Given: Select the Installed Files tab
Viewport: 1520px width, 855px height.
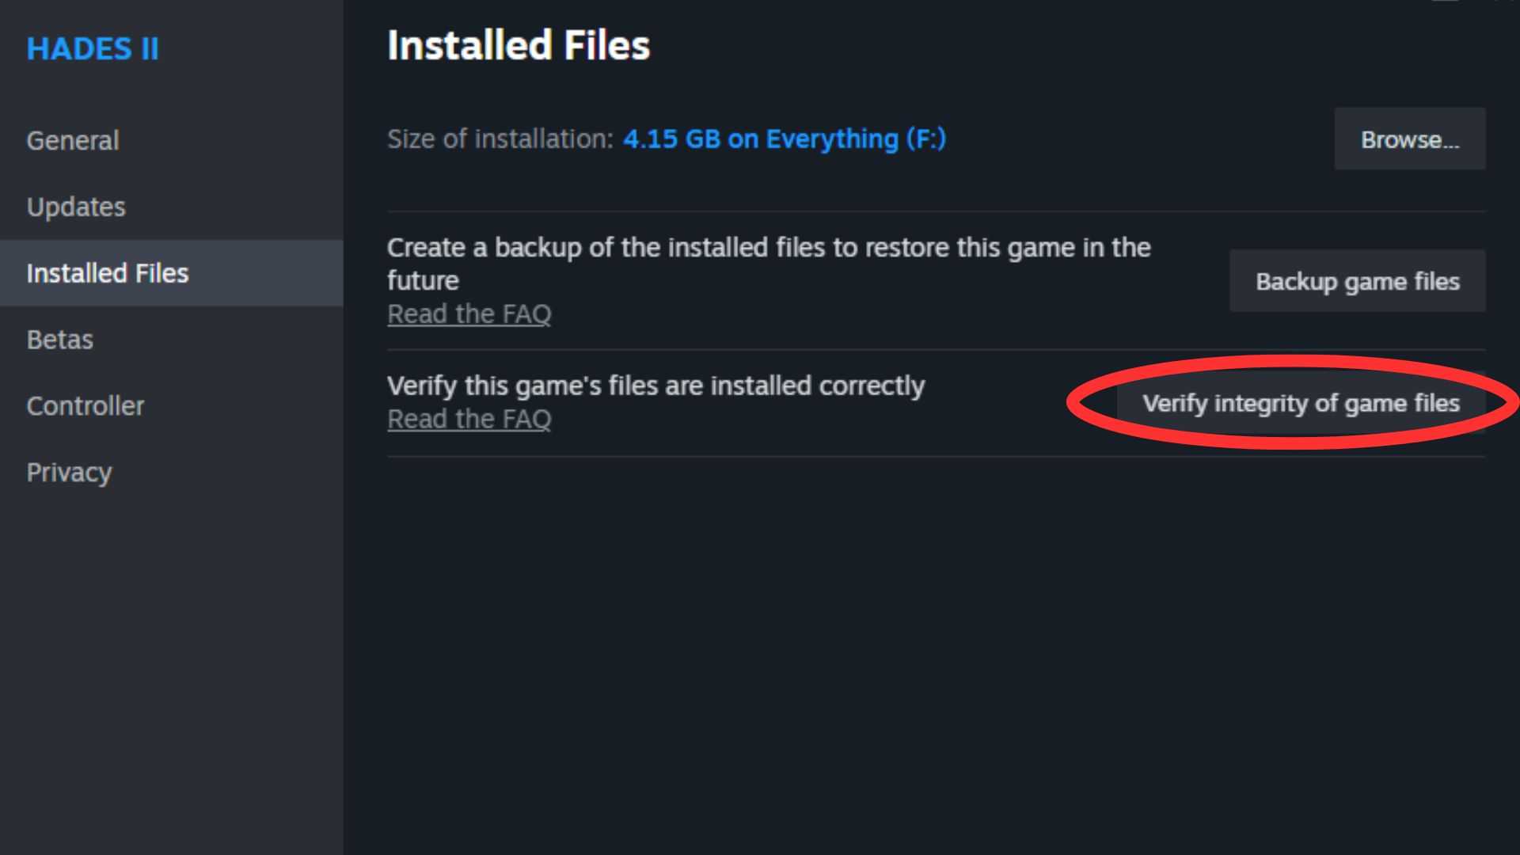Looking at the screenshot, I should [108, 272].
